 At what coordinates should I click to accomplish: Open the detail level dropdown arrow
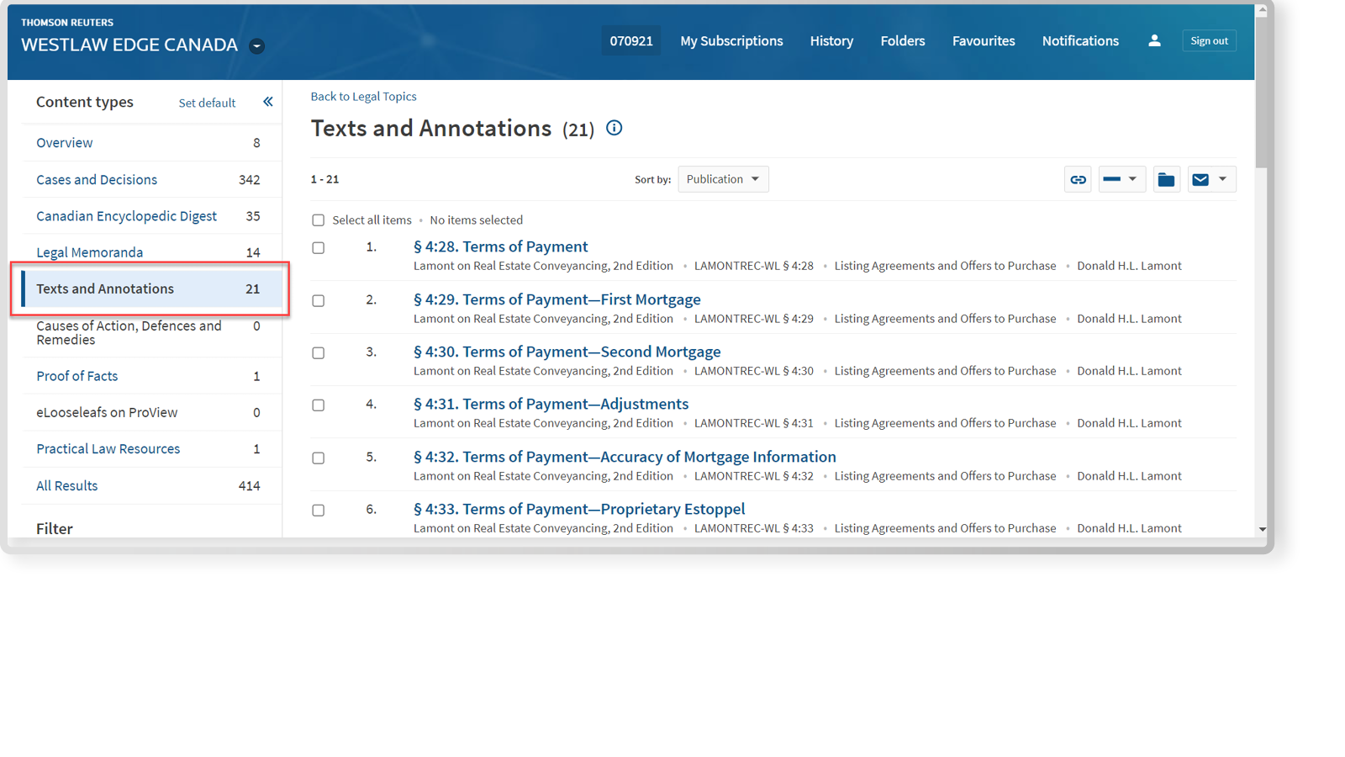point(1133,179)
